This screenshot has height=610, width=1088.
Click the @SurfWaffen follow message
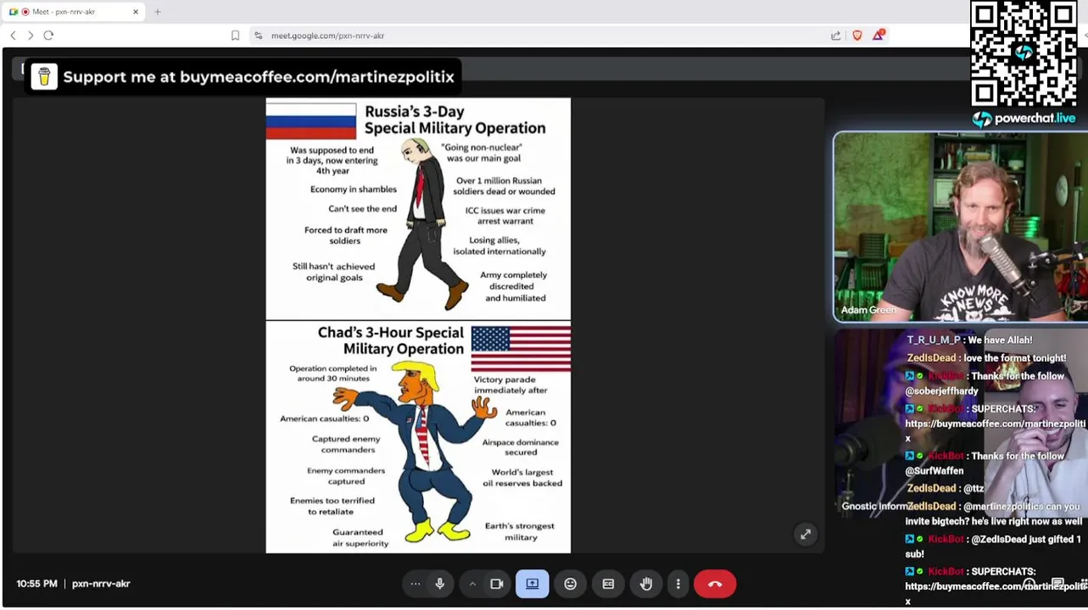[x=985, y=463]
